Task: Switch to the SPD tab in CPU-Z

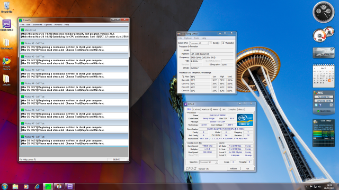Action: (224, 109)
